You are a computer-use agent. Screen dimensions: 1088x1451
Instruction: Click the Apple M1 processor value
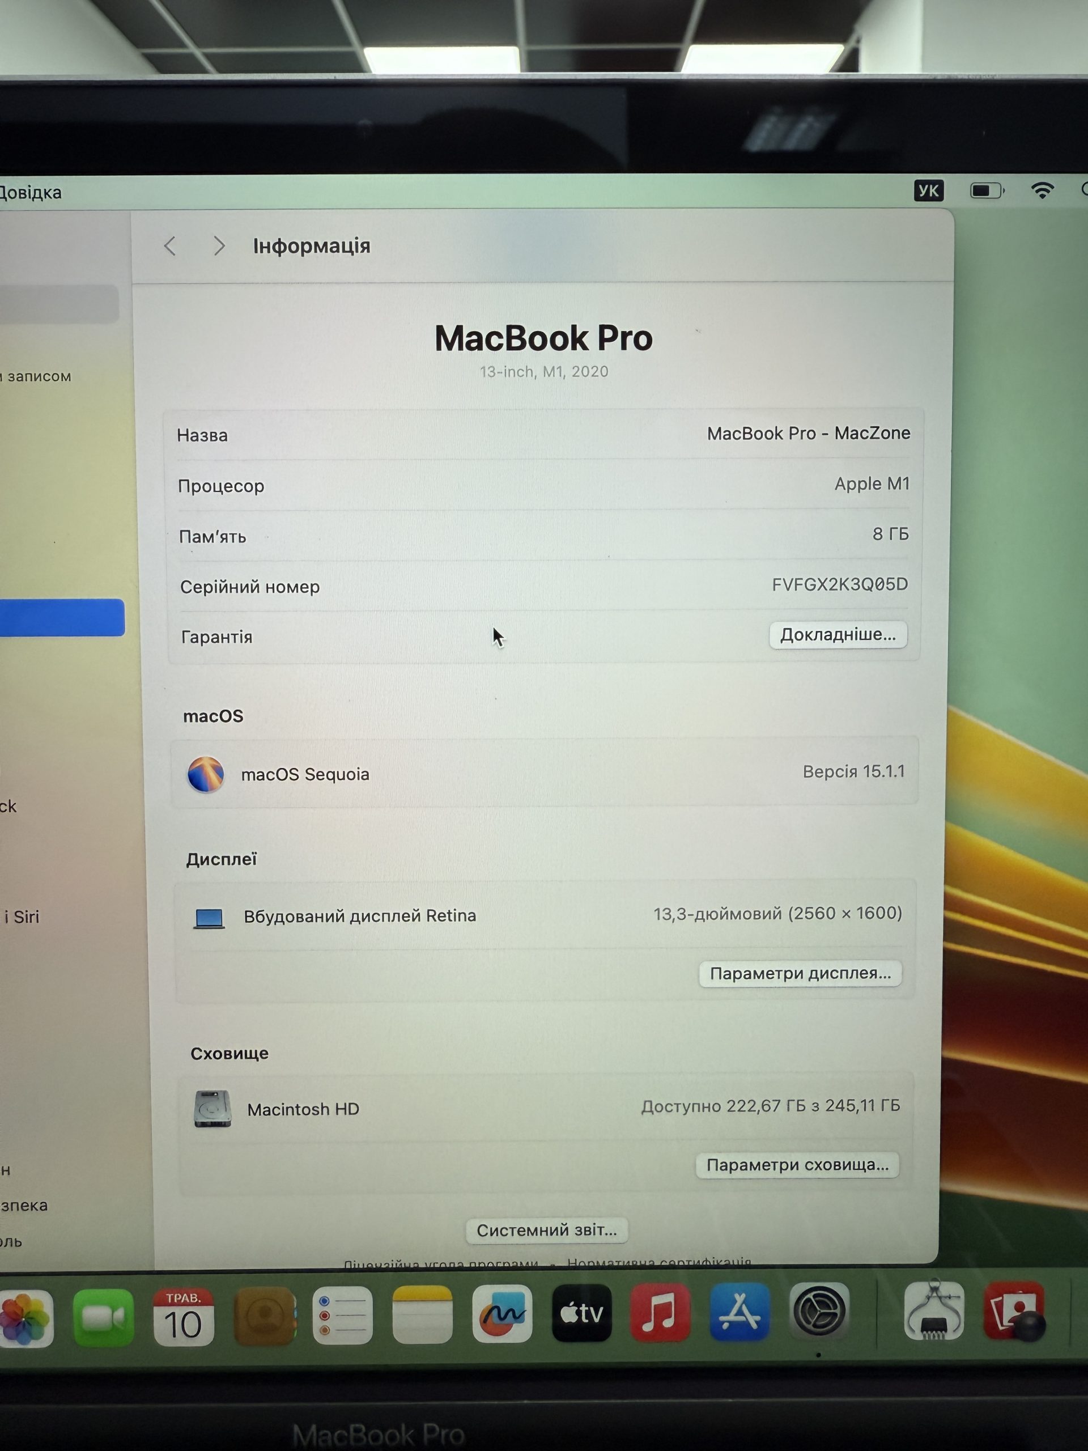click(872, 484)
